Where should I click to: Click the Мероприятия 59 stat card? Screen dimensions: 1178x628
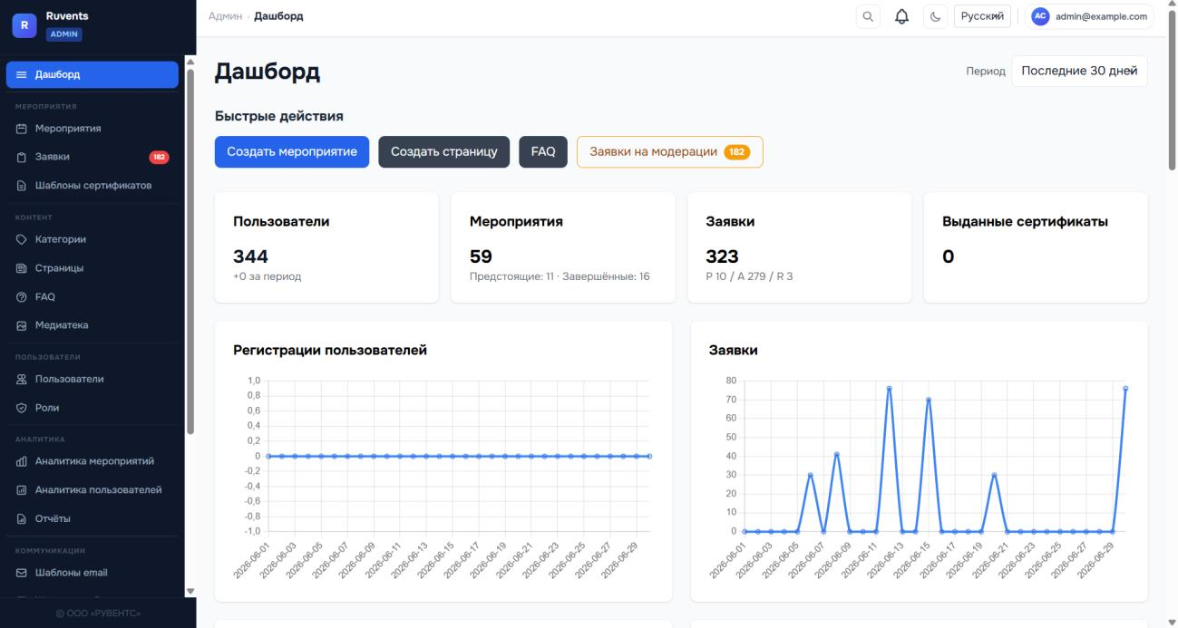click(x=563, y=246)
